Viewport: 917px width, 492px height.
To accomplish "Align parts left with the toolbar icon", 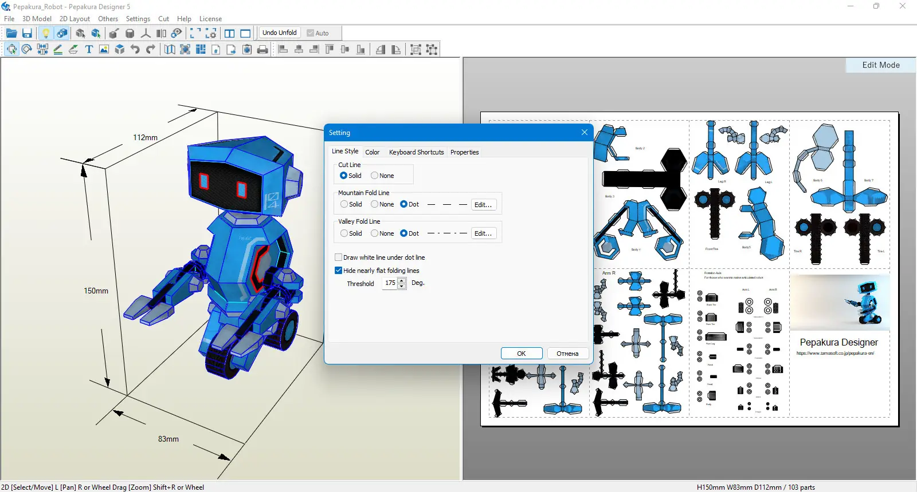I will (283, 49).
